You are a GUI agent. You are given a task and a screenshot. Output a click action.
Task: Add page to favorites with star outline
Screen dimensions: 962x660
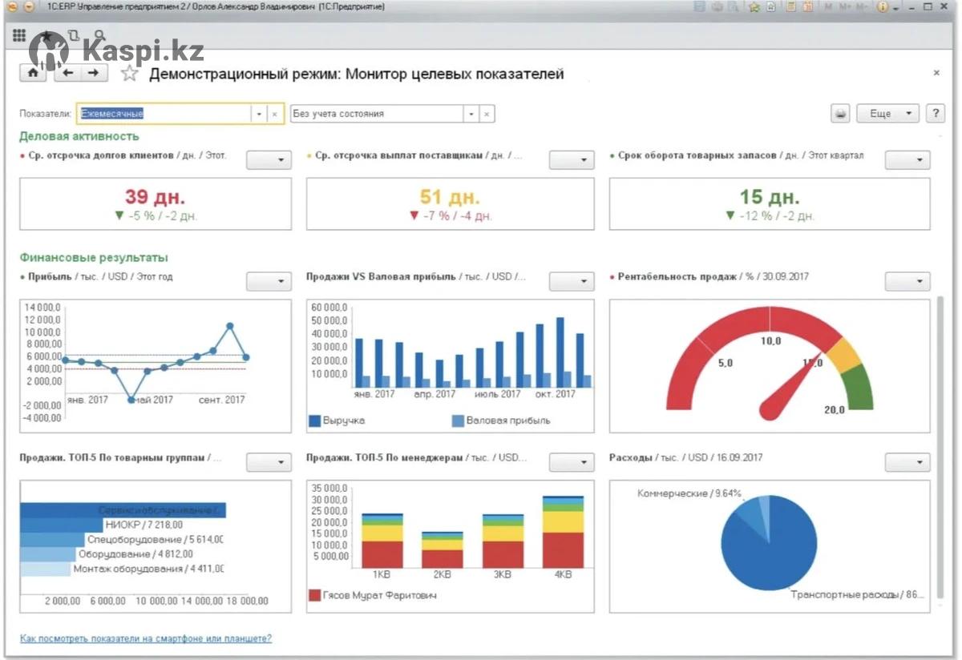tap(129, 74)
